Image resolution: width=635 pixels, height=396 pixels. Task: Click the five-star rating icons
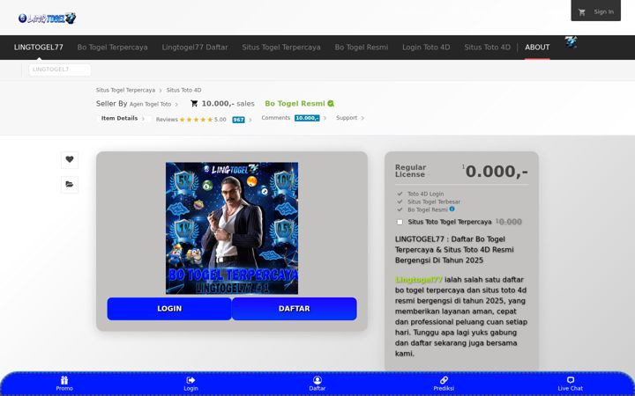(x=196, y=120)
